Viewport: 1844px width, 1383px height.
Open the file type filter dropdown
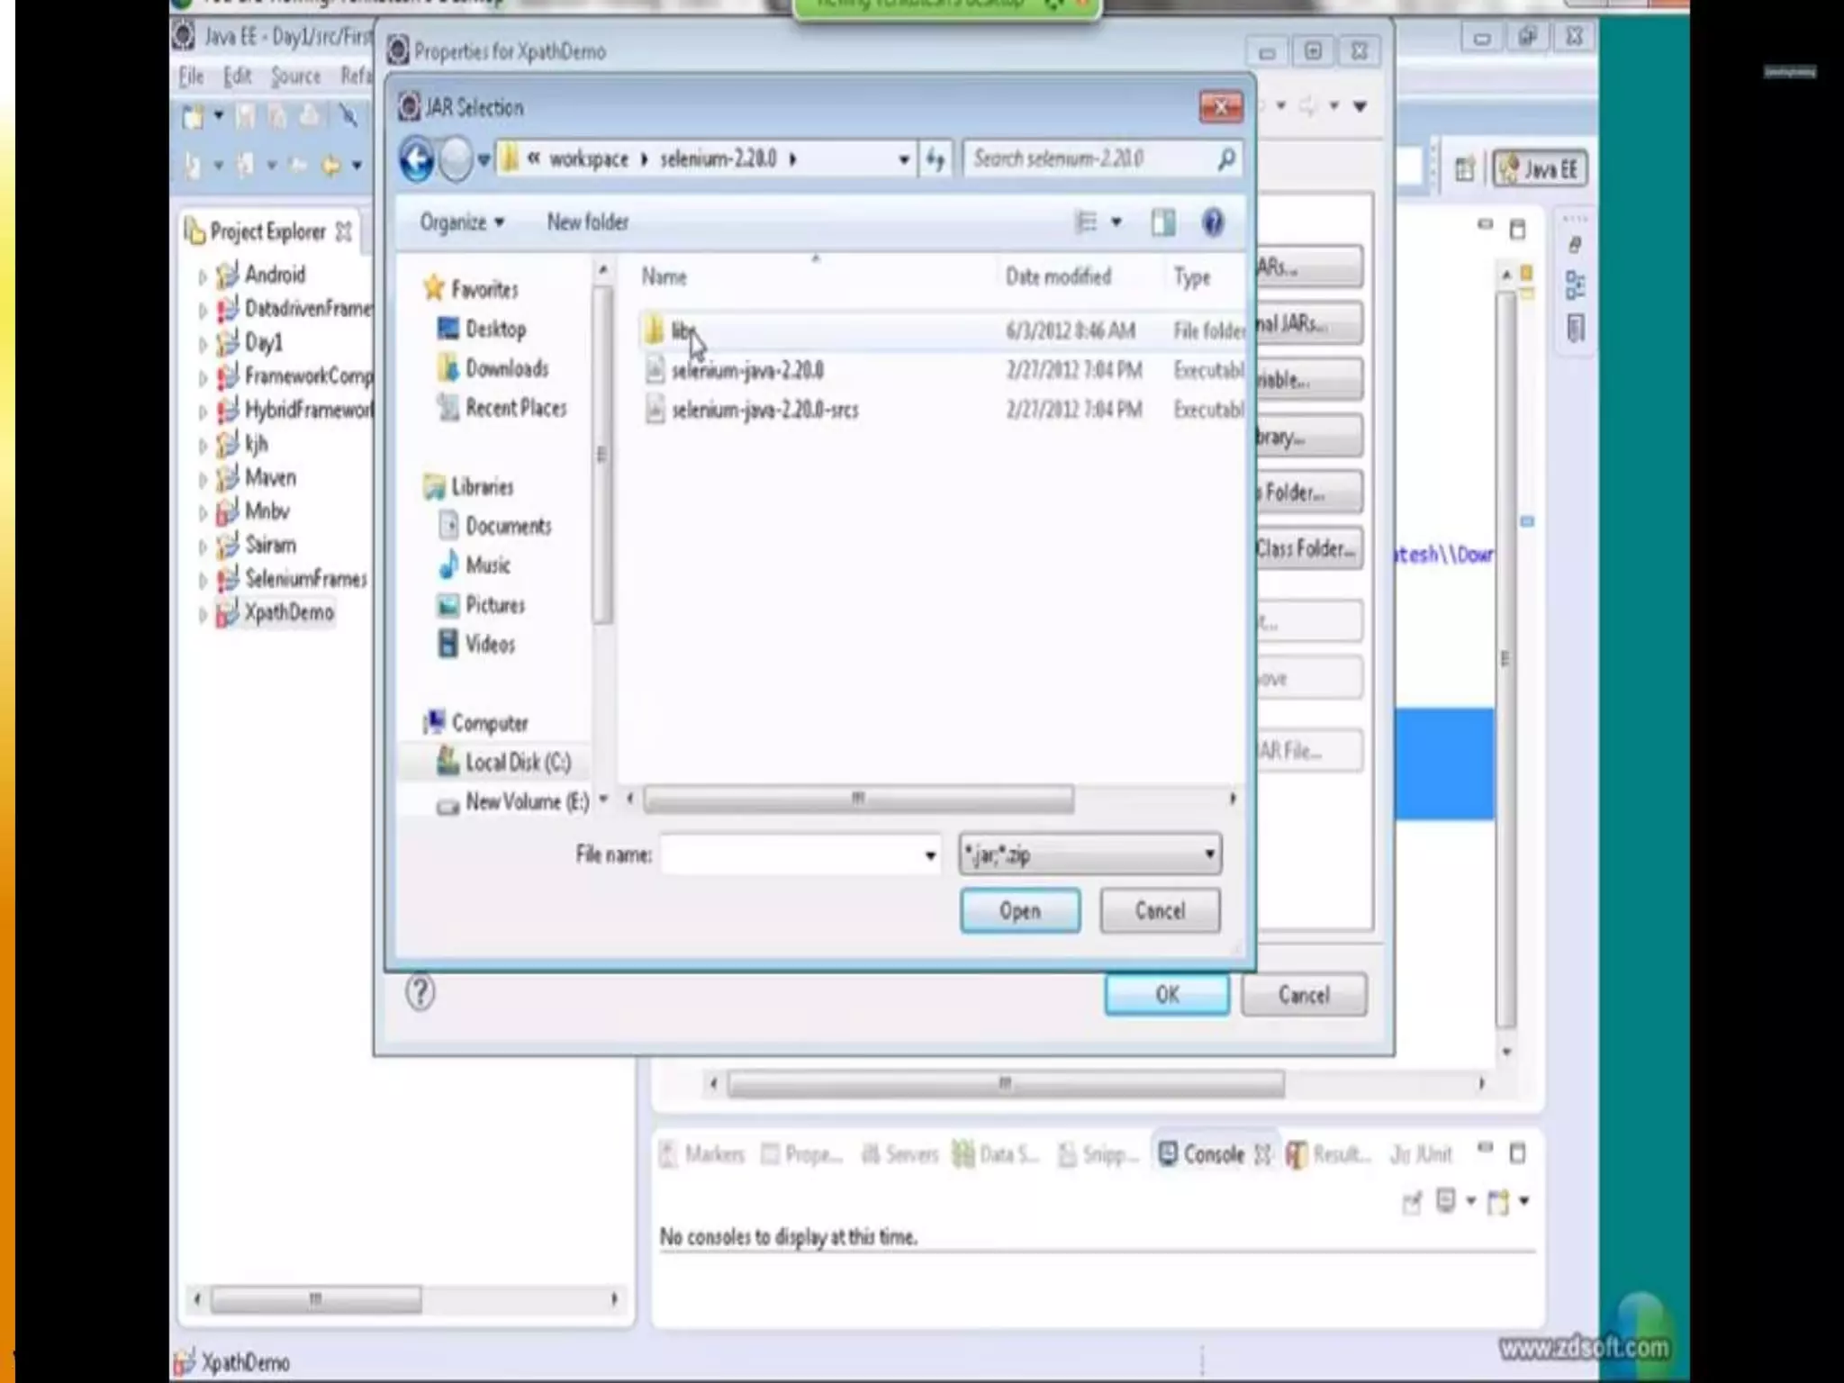(1209, 854)
